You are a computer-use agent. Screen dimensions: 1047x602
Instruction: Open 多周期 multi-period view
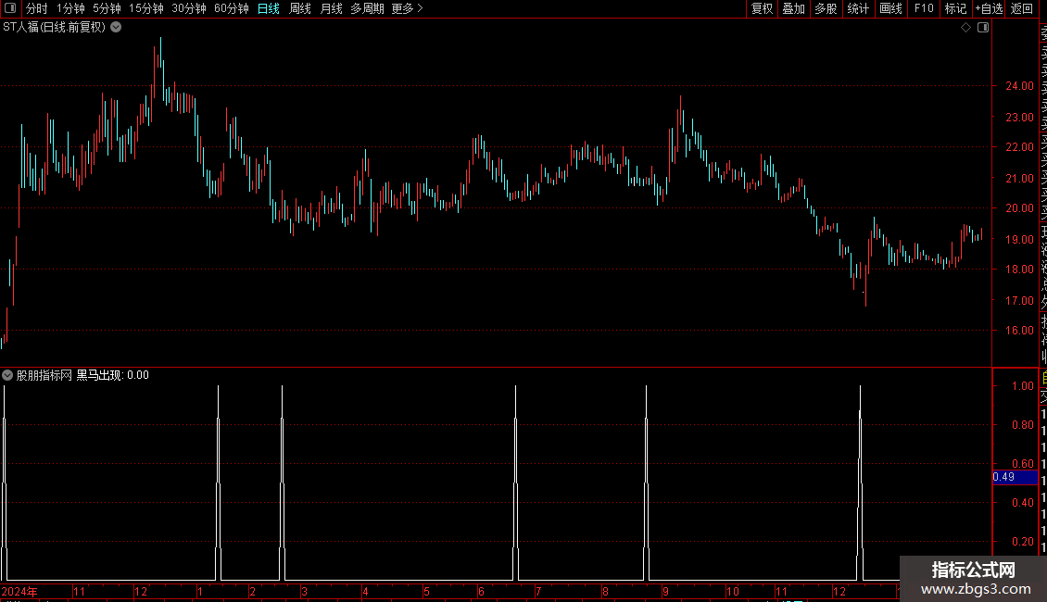(367, 8)
